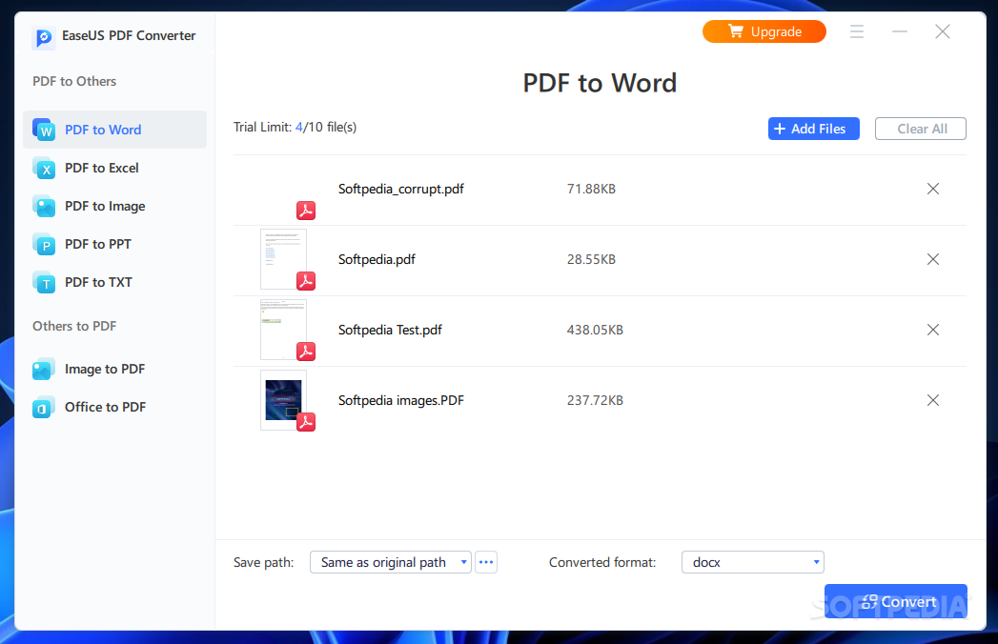
Task: Open the hamburger menu icon
Action: pos(857,31)
